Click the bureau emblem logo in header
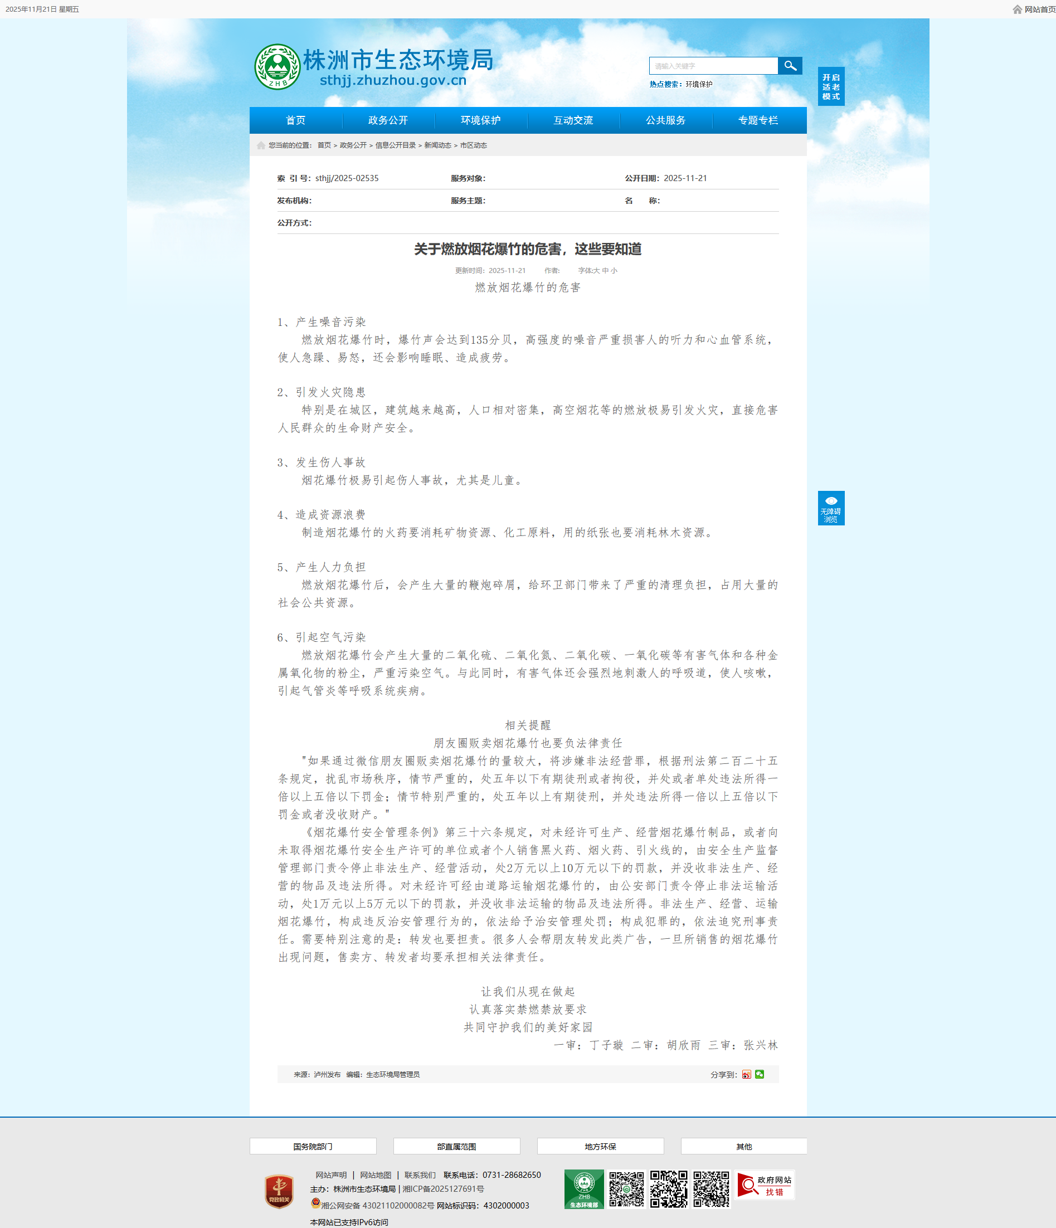Viewport: 1056px width, 1228px height. click(277, 67)
